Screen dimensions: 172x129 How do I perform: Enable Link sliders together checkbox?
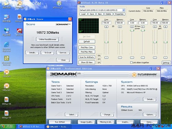(131, 63)
